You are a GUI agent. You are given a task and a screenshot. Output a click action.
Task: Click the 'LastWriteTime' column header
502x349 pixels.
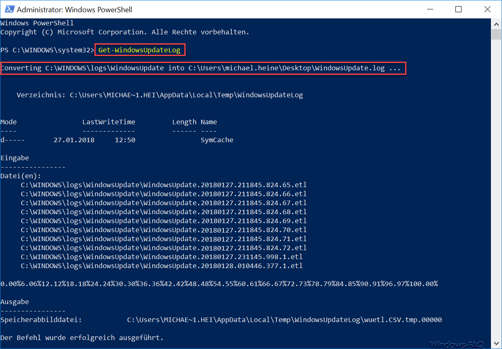pyautogui.click(x=109, y=122)
